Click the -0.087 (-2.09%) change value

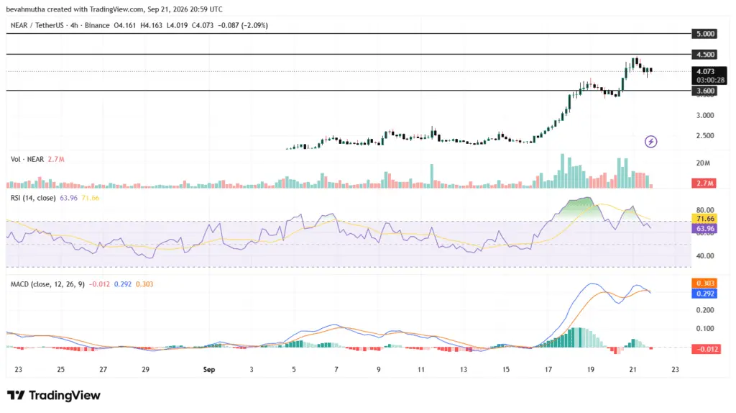tap(243, 25)
